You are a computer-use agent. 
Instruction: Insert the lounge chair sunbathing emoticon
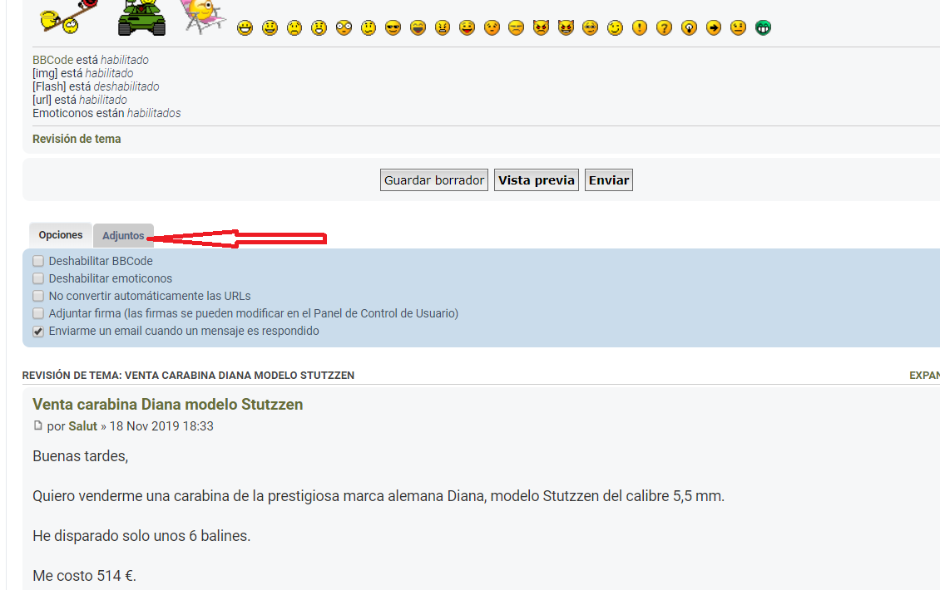pos(202,17)
